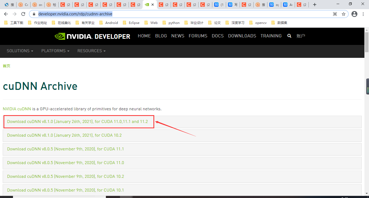This screenshot has width=369, height=198.
Task: Expand the SOLUTIONS dropdown
Action: [x=20, y=51]
